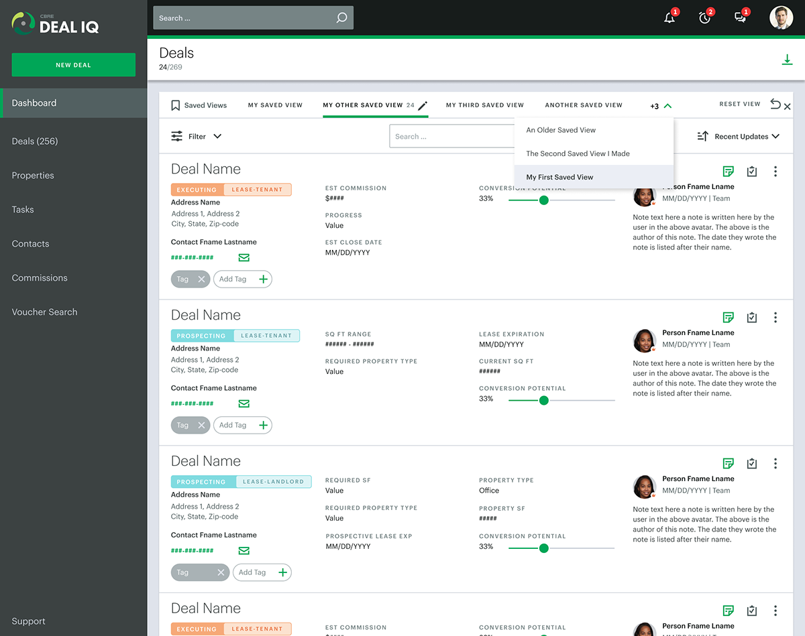Remove Tag chip on first deal card
The image size is (805, 636).
201,279
